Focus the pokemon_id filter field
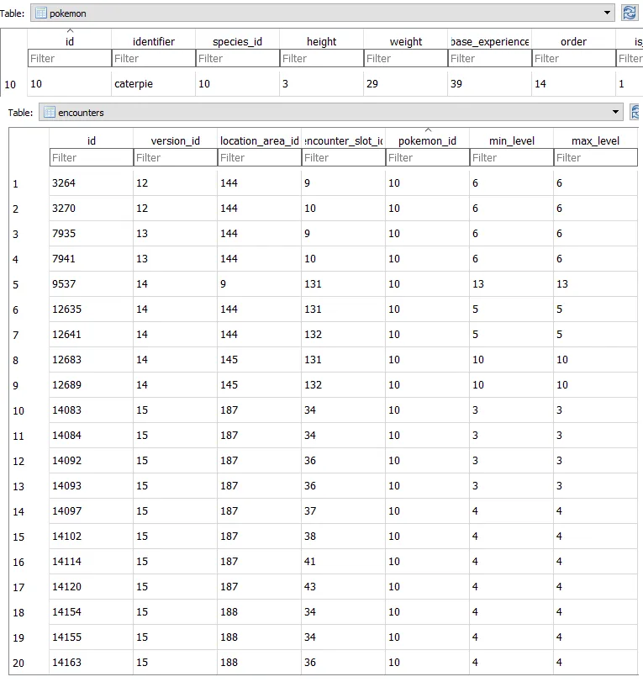This screenshot has height=682, width=643. [427, 157]
